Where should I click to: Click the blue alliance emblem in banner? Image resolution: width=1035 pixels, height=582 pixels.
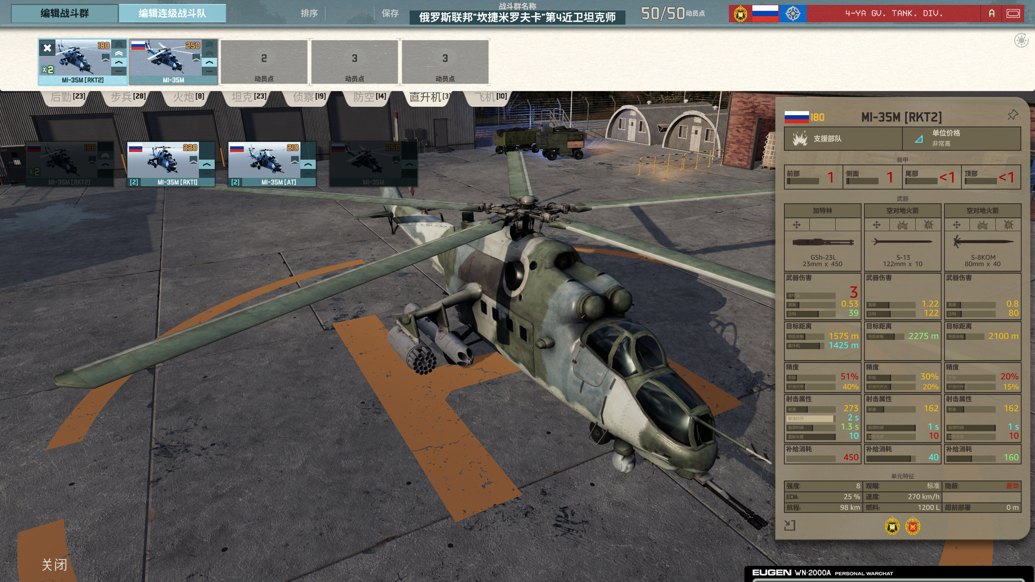click(793, 14)
